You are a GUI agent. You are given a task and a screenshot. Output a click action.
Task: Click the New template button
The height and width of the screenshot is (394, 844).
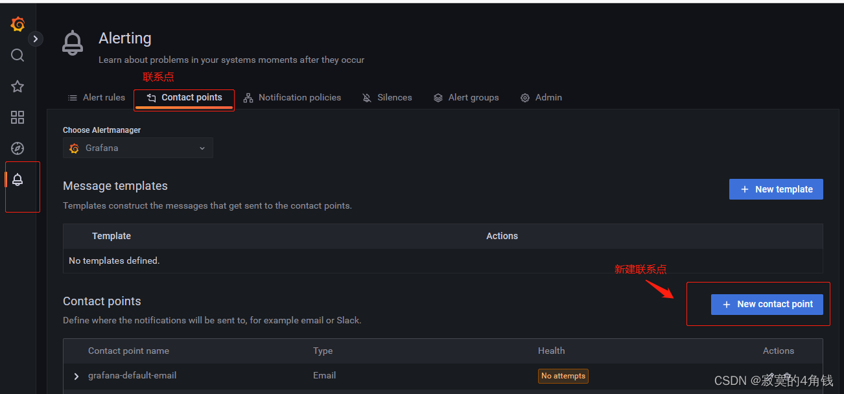point(776,189)
